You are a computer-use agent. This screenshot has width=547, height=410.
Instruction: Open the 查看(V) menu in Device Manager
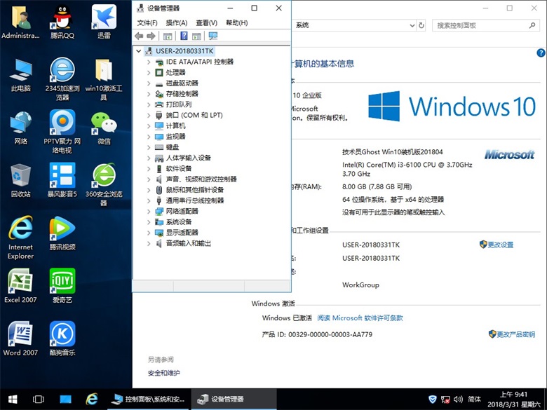click(x=206, y=22)
